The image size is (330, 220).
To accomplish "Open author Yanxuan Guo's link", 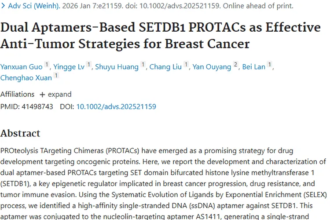I will point(22,67).
